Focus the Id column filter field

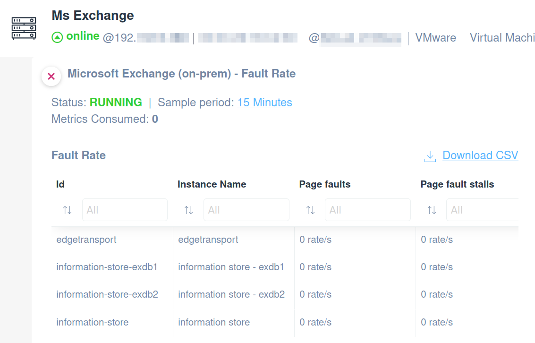pyautogui.click(x=125, y=210)
